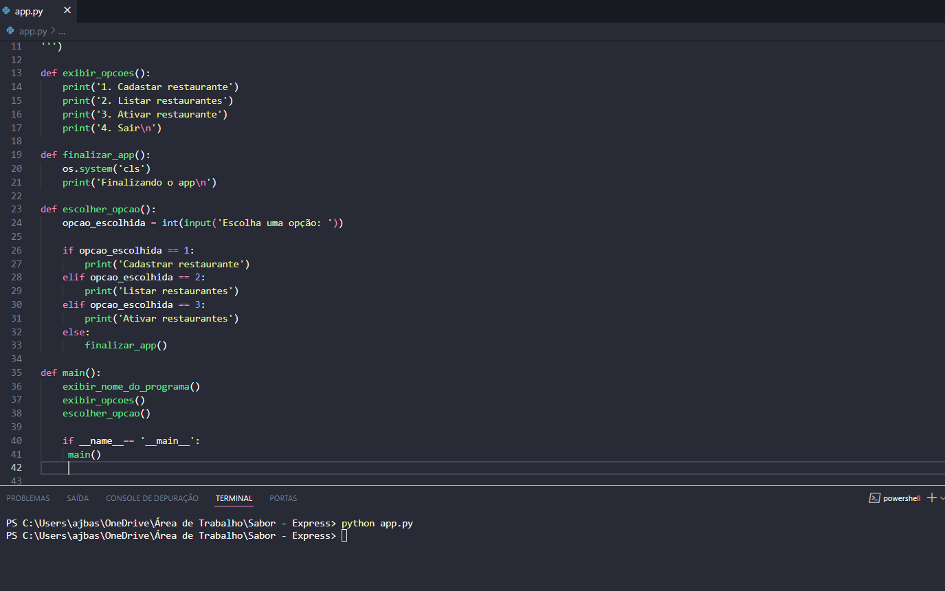The image size is (945, 591).
Task: Click on 'def exibir_opcoes():' line
Action: pyautogui.click(x=96, y=73)
